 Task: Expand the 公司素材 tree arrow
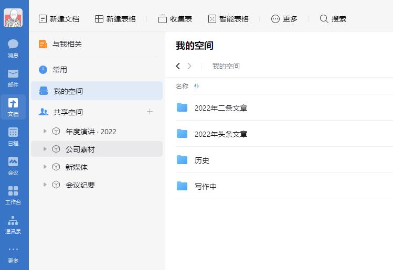pos(45,149)
